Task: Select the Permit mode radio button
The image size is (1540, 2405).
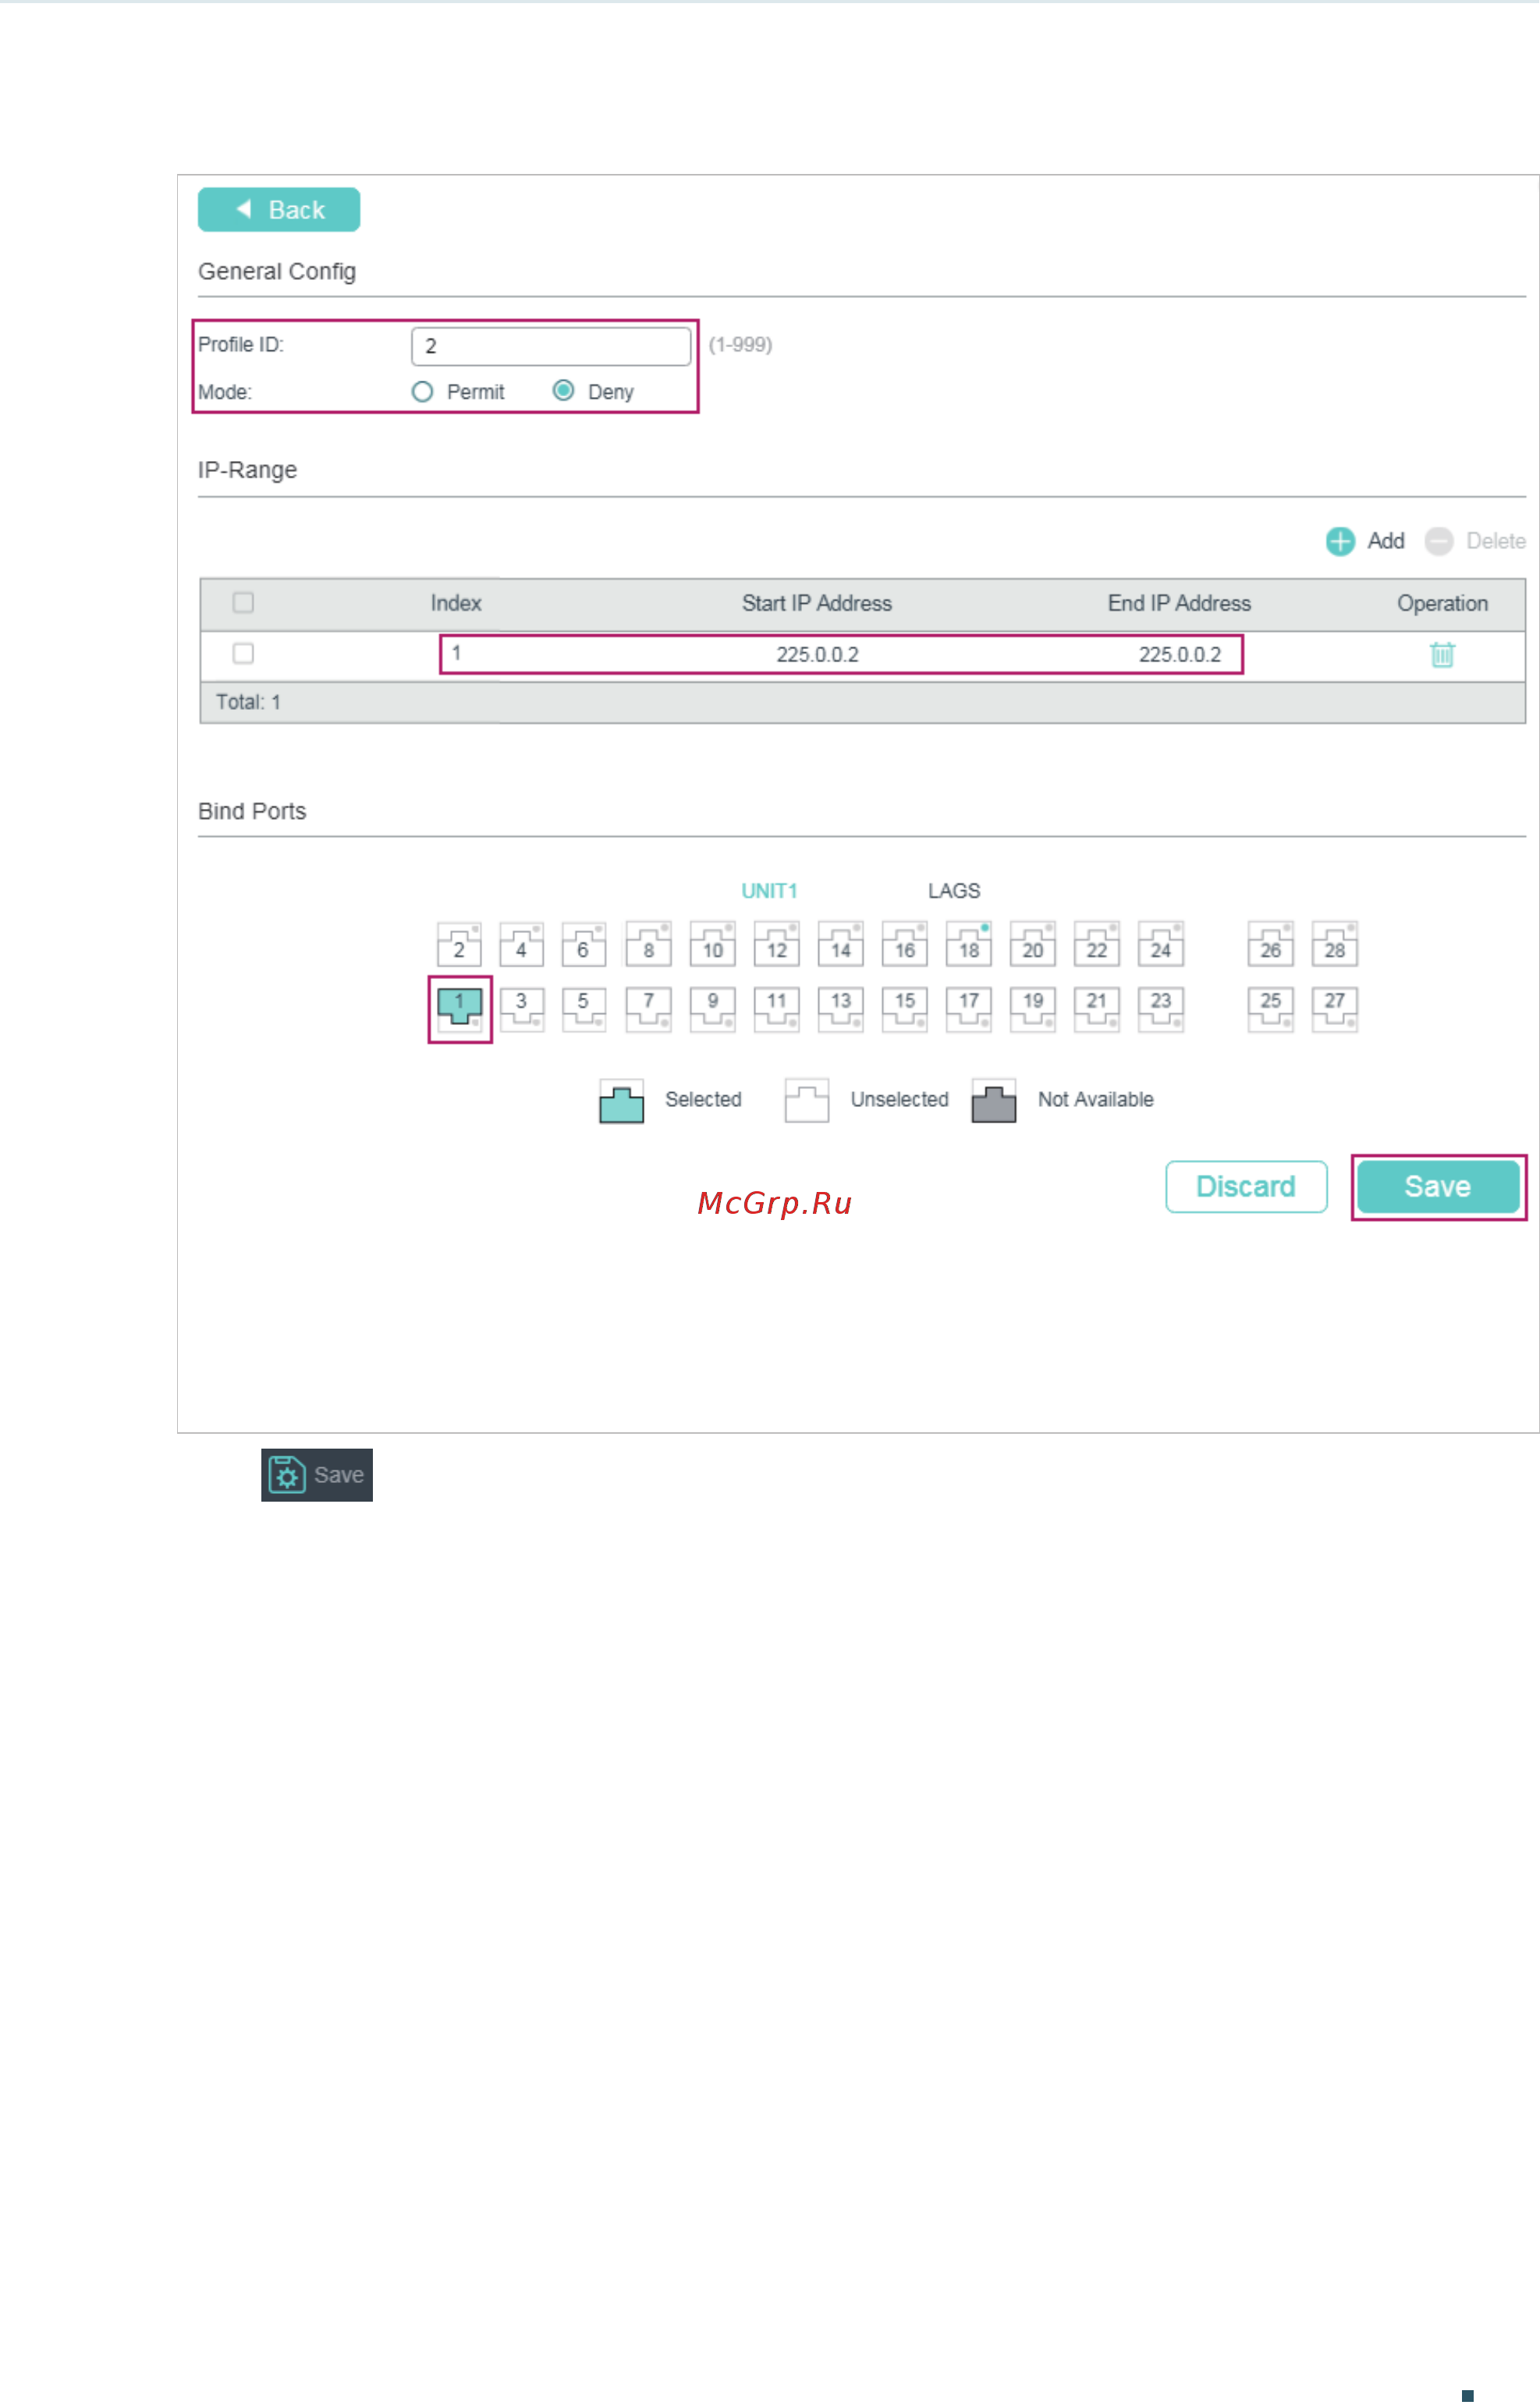Action: 422,391
